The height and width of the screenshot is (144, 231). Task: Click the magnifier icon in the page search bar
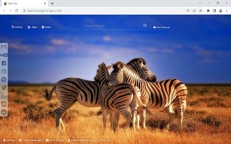pos(145,26)
